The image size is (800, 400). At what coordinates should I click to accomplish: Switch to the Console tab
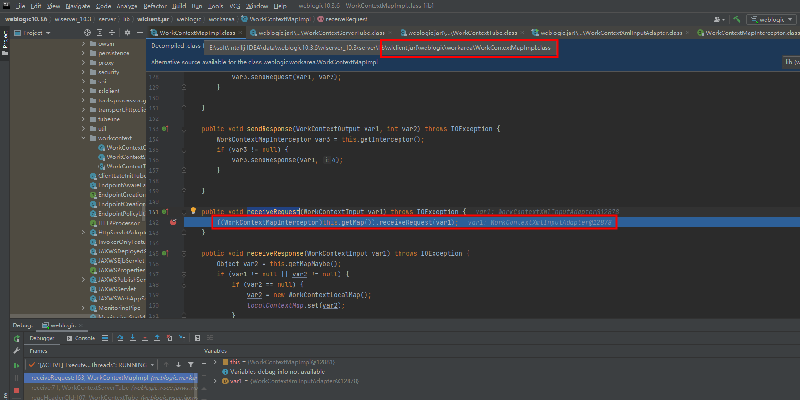coord(81,338)
